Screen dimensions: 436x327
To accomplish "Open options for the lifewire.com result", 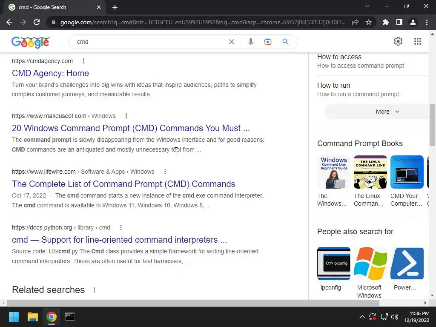I will 165,172.
